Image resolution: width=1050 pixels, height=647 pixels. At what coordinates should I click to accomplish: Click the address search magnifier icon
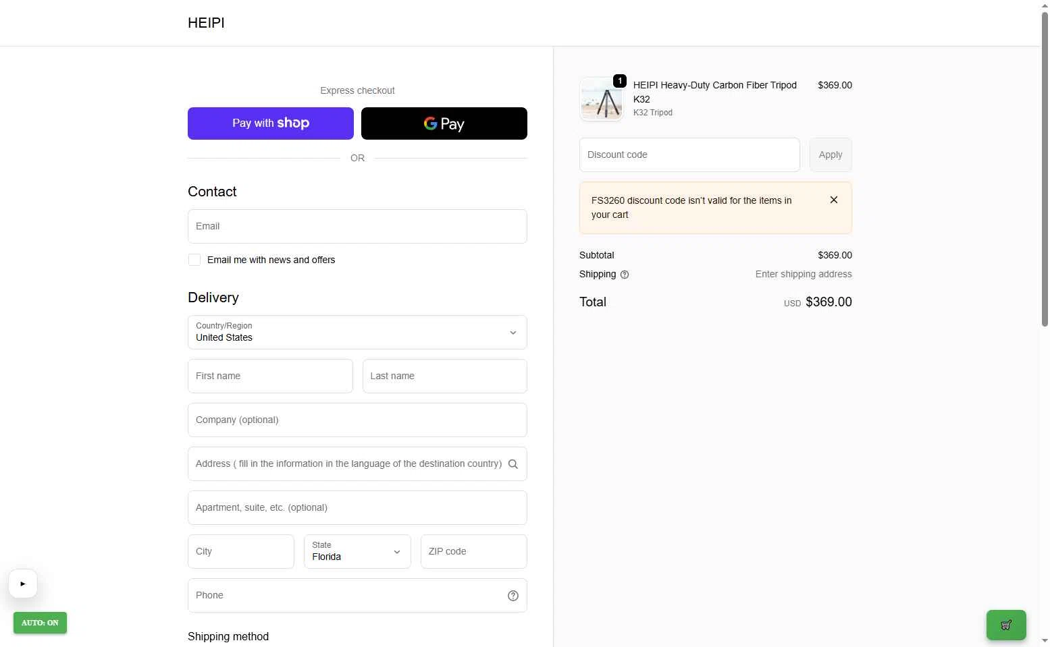(513, 464)
